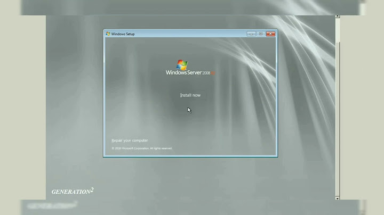Click the Windows Setup title bar icon
384x215 pixels.
point(108,34)
